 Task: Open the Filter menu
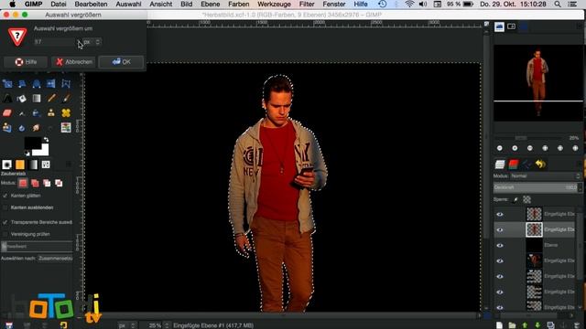[307, 4]
